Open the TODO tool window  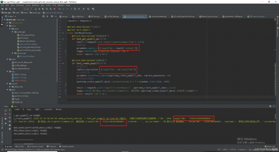pos(20,146)
